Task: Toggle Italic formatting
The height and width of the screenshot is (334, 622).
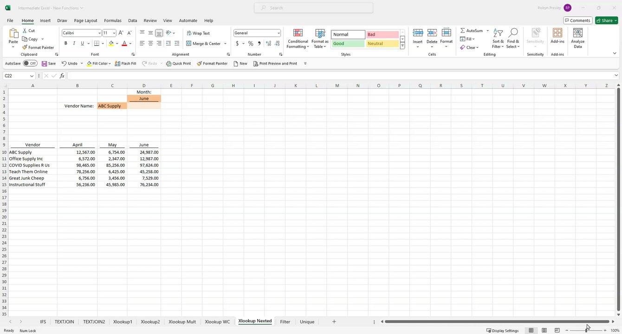Action: point(74,43)
